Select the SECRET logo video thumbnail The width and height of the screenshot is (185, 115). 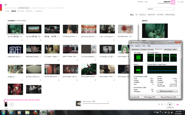click(x=15, y=49)
